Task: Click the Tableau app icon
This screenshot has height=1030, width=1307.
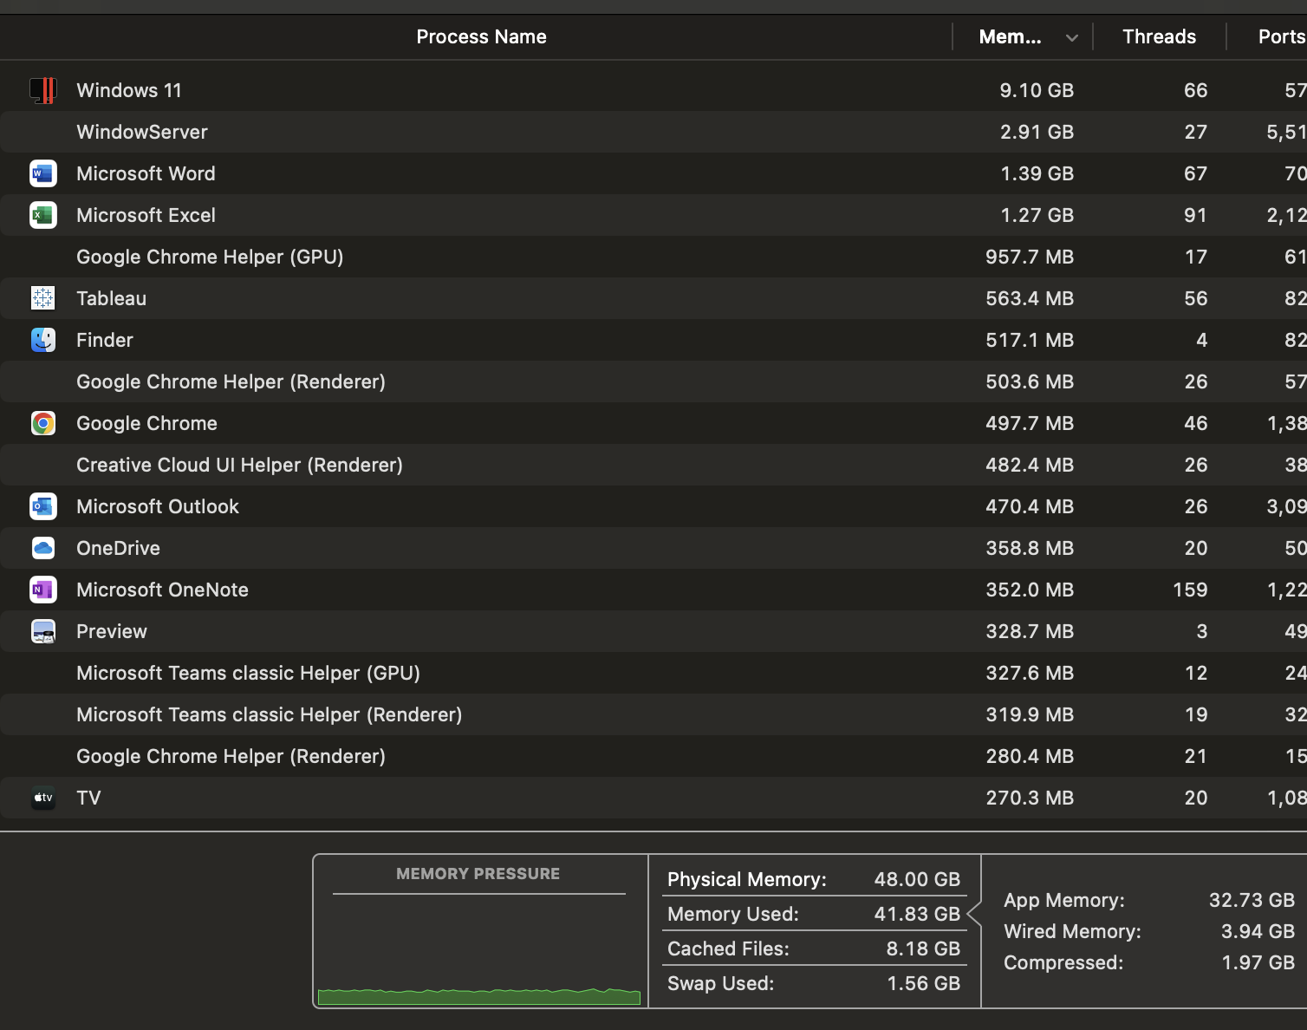Action: 43,298
